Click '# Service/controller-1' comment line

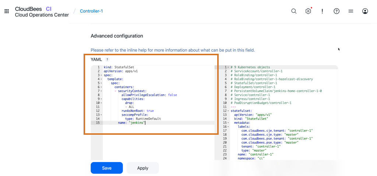[250, 95]
